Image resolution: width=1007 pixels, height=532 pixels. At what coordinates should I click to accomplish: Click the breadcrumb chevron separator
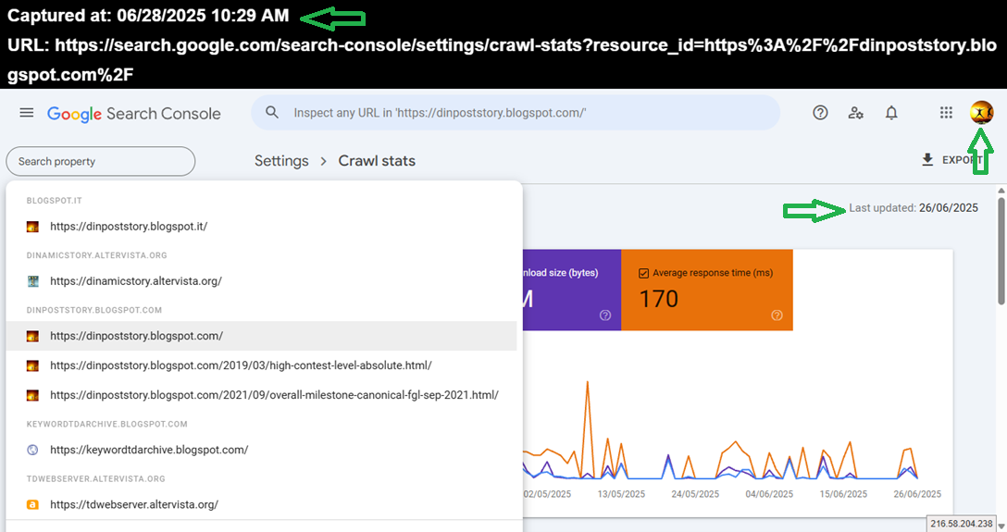(x=324, y=161)
